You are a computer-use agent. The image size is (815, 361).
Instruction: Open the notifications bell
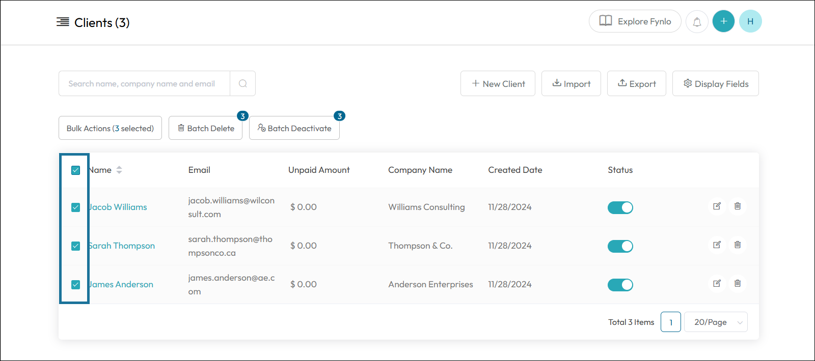pyautogui.click(x=697, y=22)
